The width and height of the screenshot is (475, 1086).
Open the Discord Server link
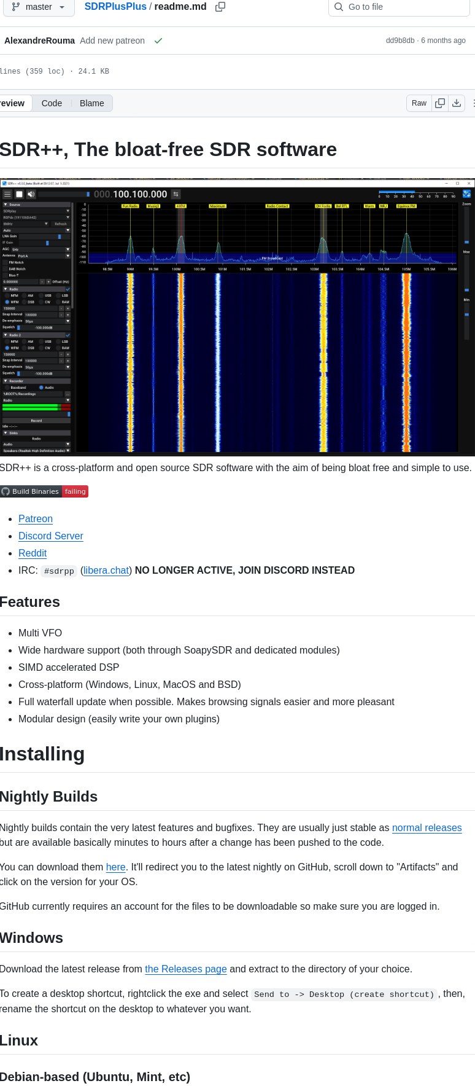point(51,536)
